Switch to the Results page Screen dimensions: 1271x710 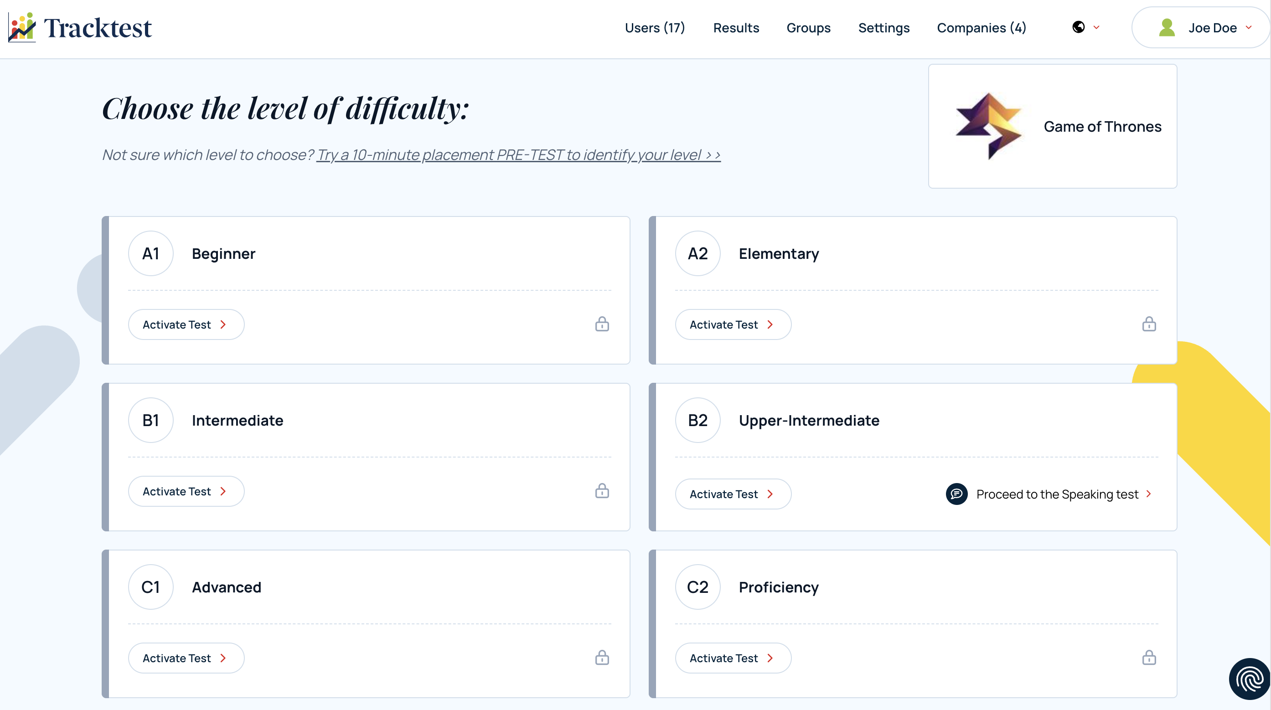(736, 28)
